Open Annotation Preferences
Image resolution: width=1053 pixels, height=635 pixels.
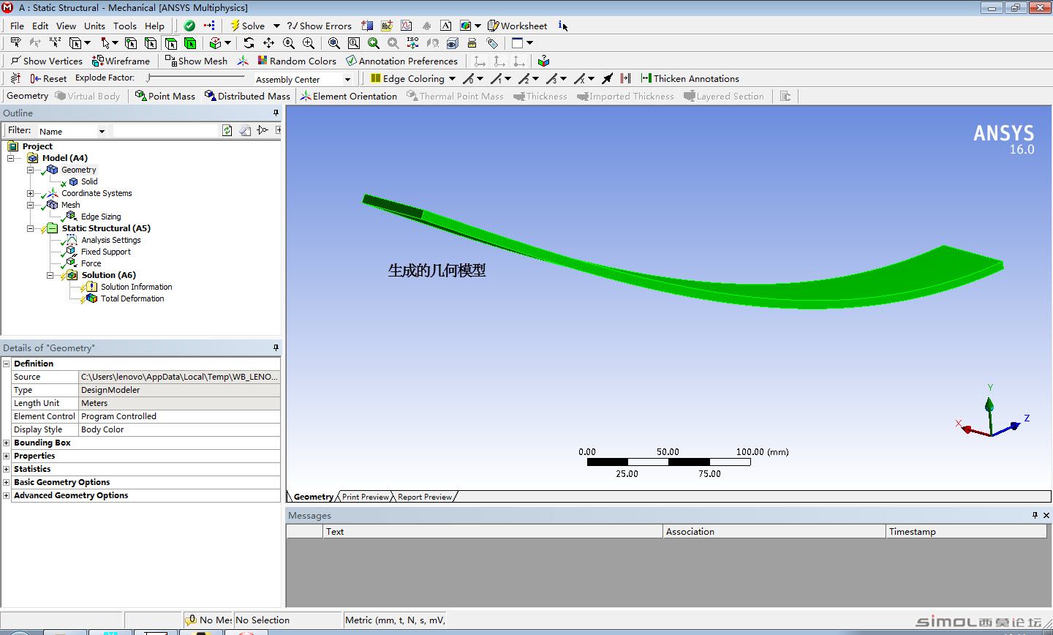click(x=401, y=61)
